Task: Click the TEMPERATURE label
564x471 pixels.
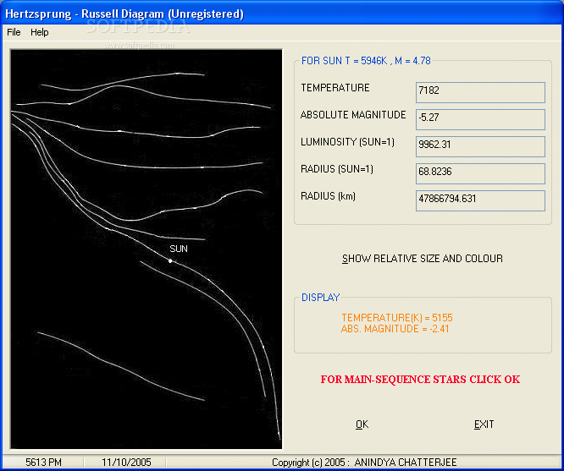Action: pos(335,88)
